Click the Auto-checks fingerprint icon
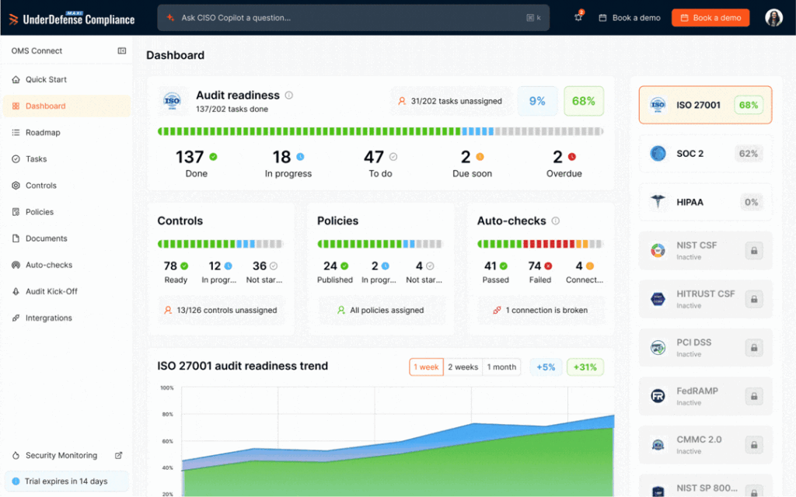This screenshot has width=796, height=497. tap(16, 265)
